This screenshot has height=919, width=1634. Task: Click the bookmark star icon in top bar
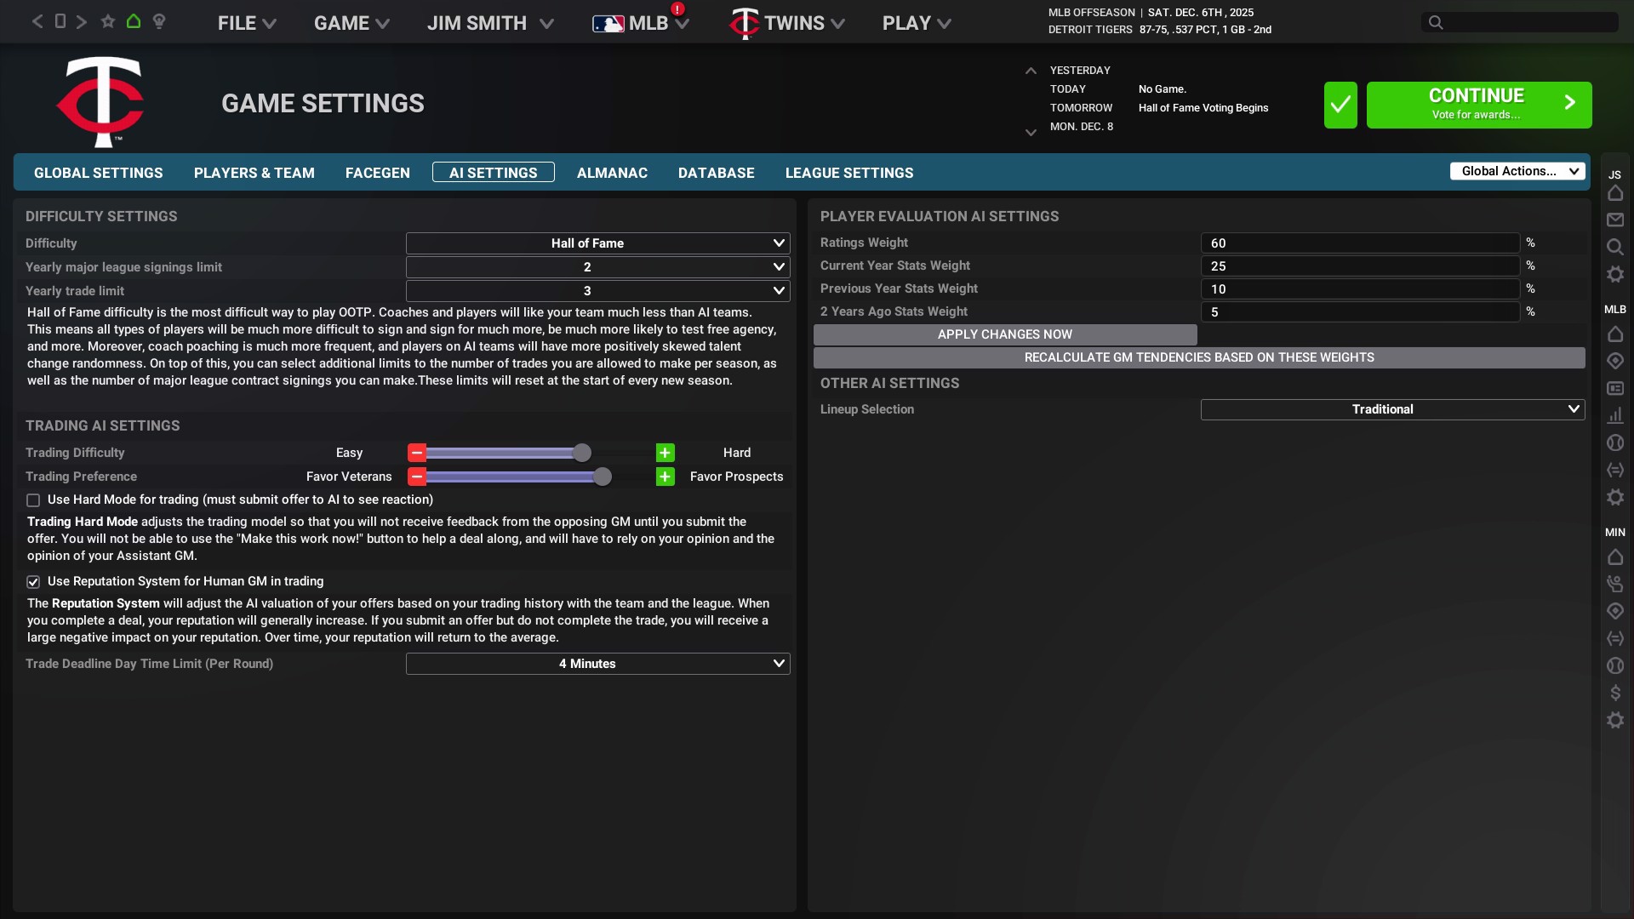107,21
